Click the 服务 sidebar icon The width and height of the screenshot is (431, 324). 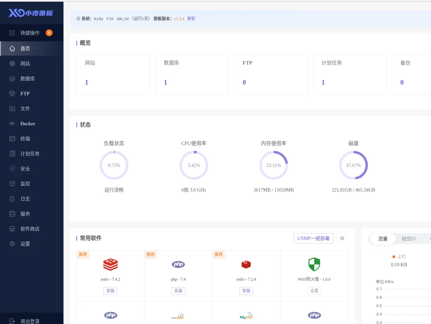[x=12, y=214]
